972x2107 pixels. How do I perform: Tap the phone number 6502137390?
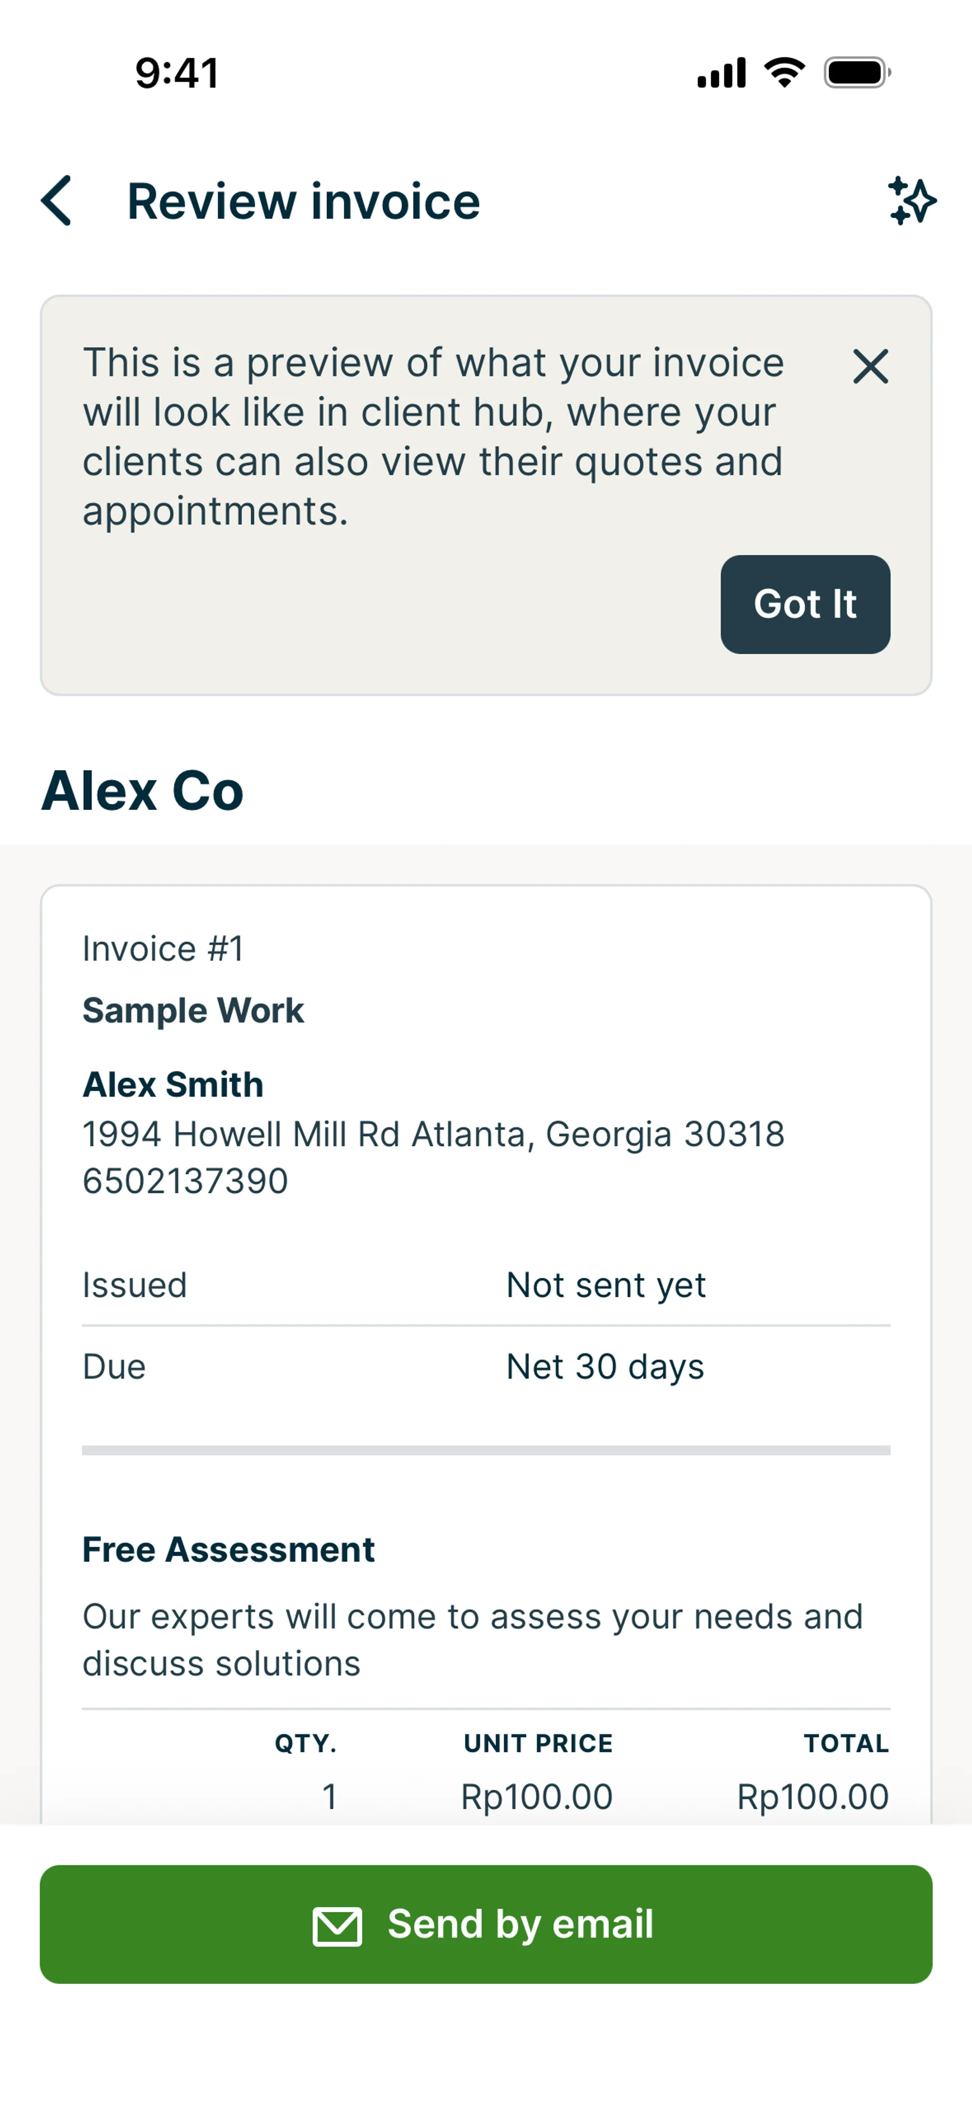tap(186, 1180)
